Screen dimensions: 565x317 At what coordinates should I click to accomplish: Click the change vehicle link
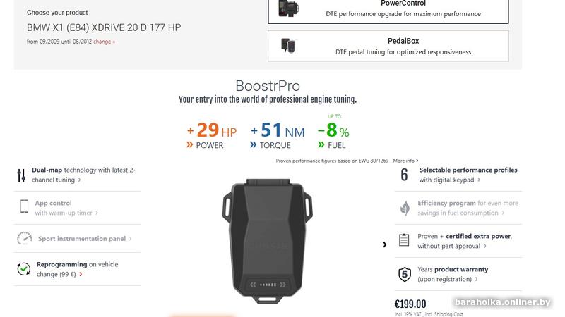104,42
